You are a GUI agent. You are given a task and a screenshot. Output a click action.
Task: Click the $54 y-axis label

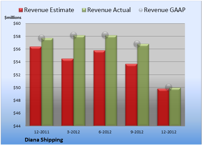tap(17, 62)
